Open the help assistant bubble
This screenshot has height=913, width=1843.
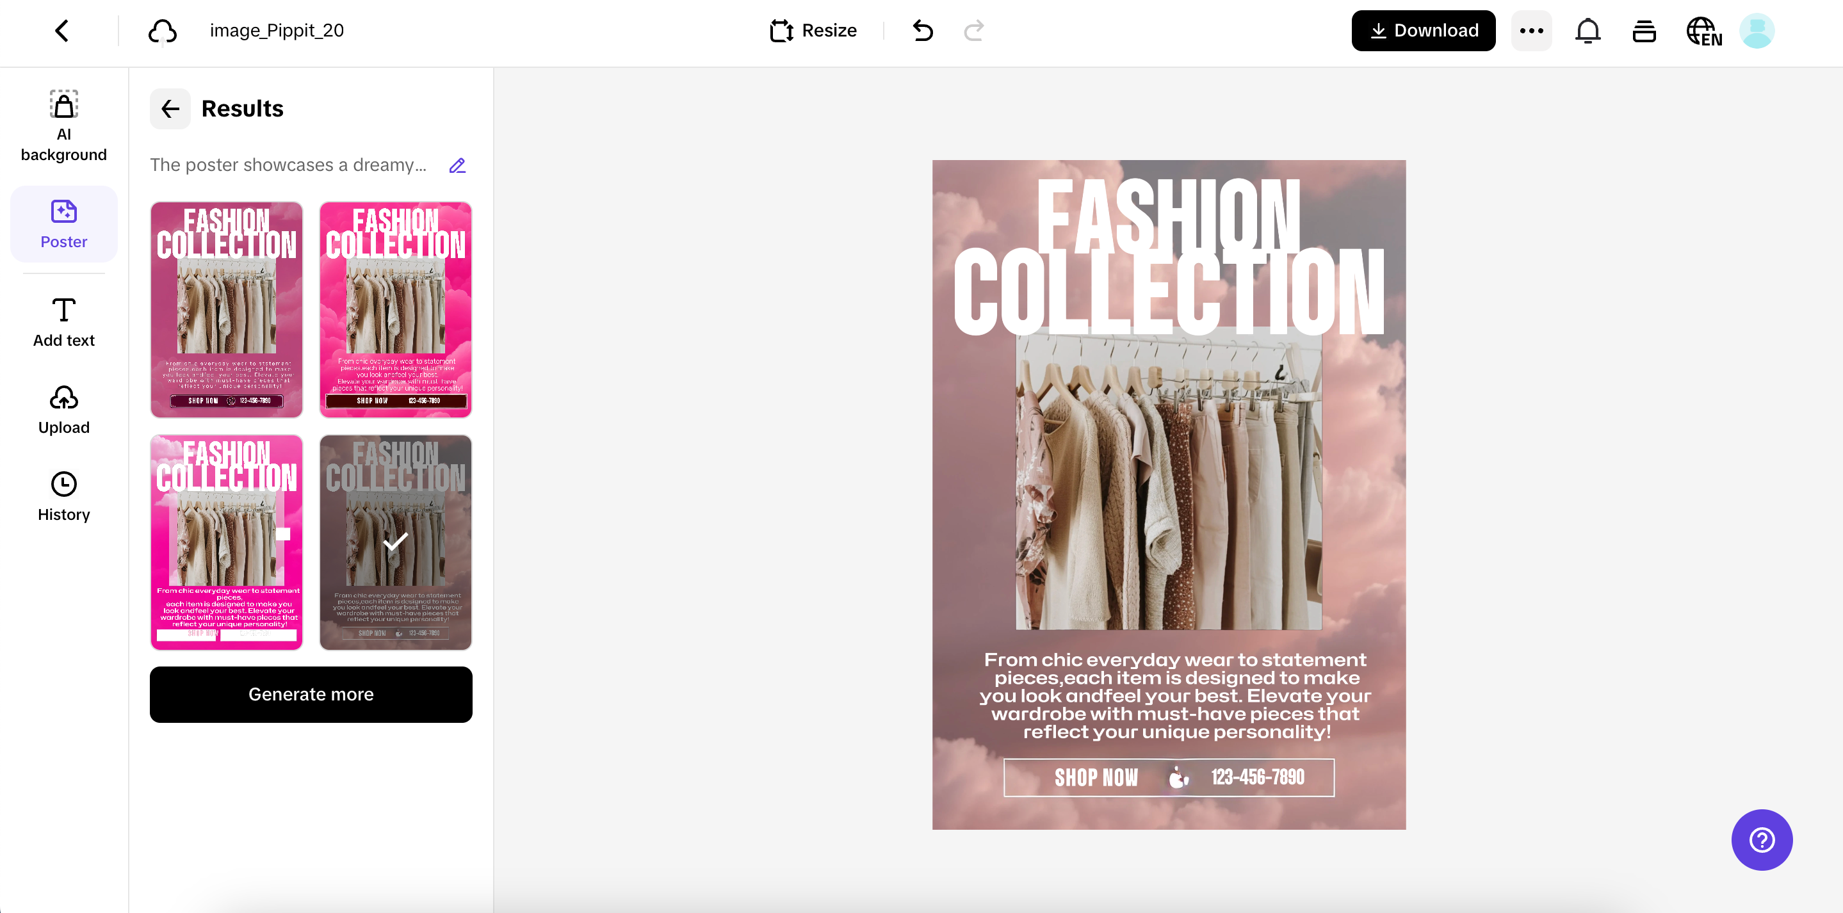(x=1762, y=840)
